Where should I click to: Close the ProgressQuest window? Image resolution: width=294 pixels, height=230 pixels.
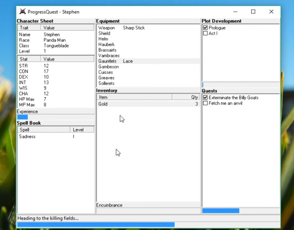[271, 12]
